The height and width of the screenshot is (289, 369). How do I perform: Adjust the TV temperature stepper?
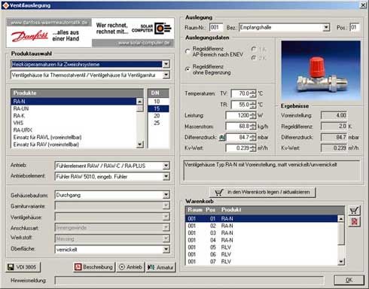[253, 93]
